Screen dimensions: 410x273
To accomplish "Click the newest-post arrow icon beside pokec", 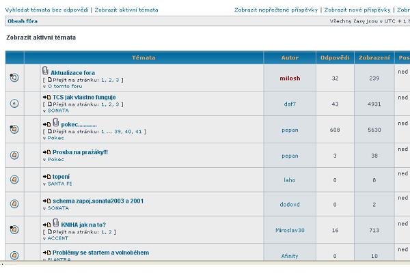I will coord(46,125).
